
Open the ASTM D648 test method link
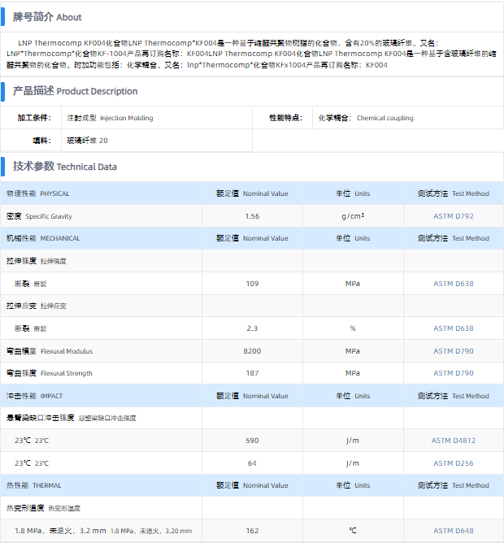click(x=453, y=531)
